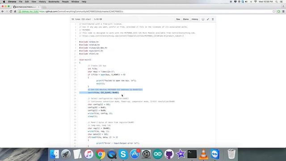Open the Blame view
This screenshot has height=161, width=286.
186,19
